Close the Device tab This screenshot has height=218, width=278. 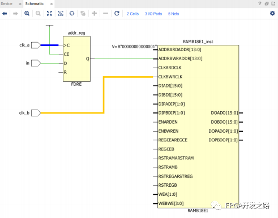(20, 4)
